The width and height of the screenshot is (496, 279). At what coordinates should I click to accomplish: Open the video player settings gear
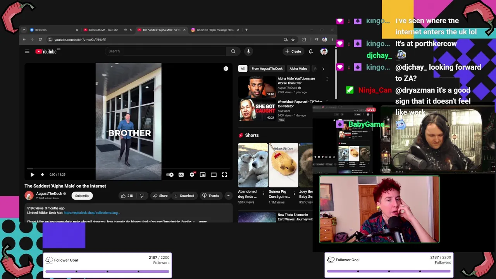[192, 175]
